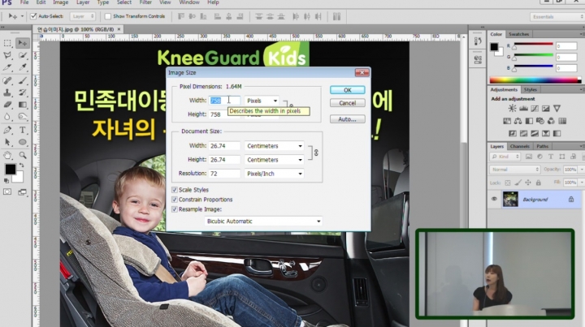The height and width of the screenshot is (327, 585).
Task: Uncheck the Scale Styles checkbox
Action: [175, 190]
